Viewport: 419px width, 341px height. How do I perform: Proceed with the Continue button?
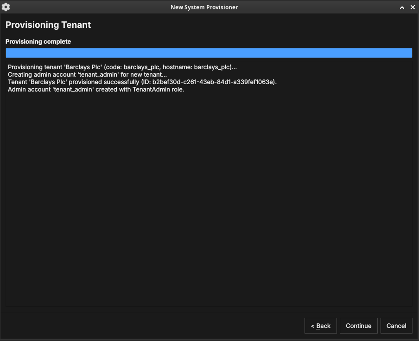[358, 326]
